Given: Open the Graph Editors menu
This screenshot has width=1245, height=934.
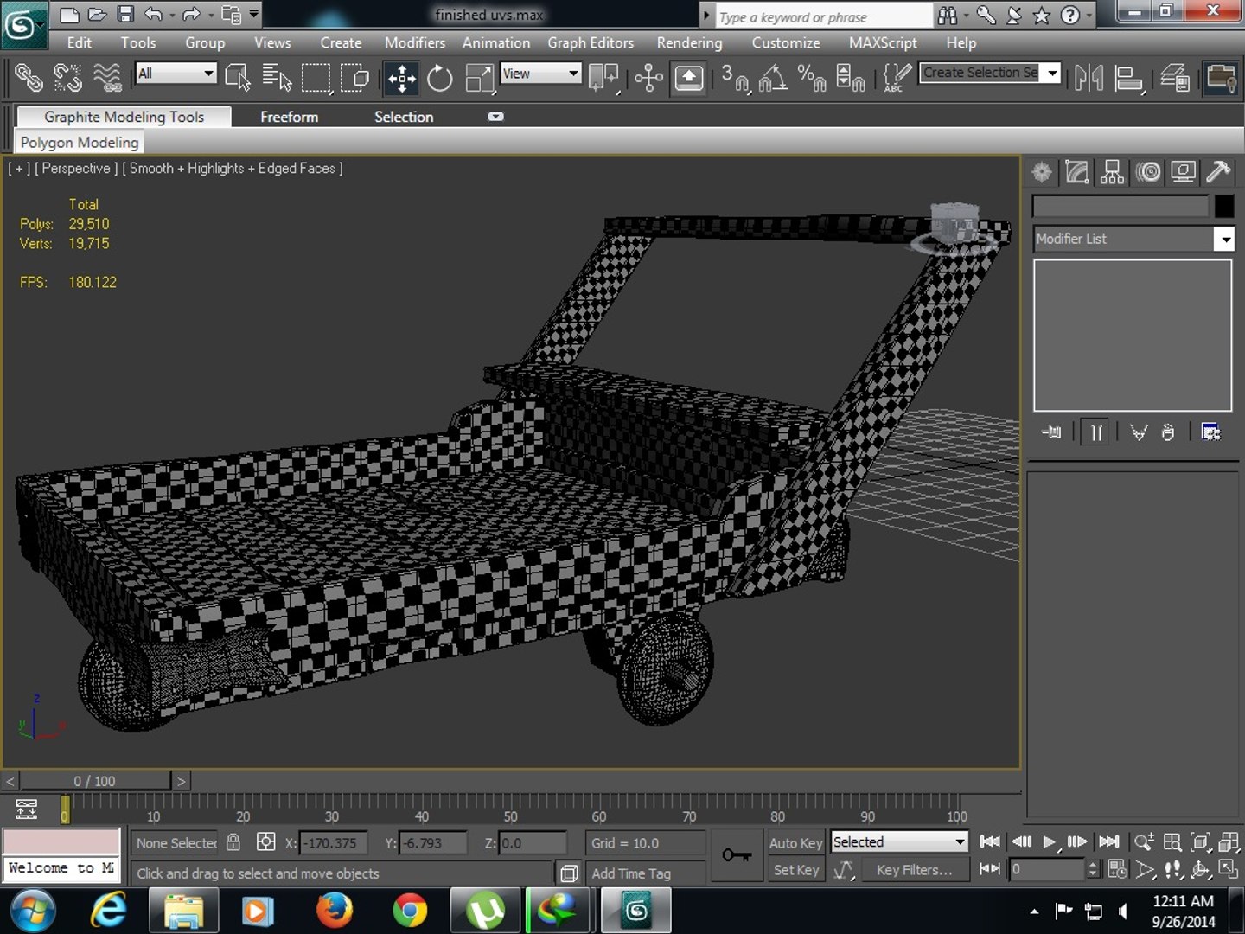Looking at the screenshot, I should click(x=591, y=42).
